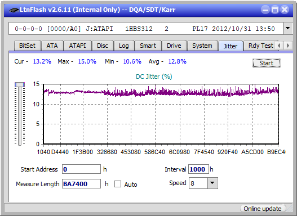Screen dimensions: 297x216
Task: Enable the Auto checkbox
Action: coord(118,184)
